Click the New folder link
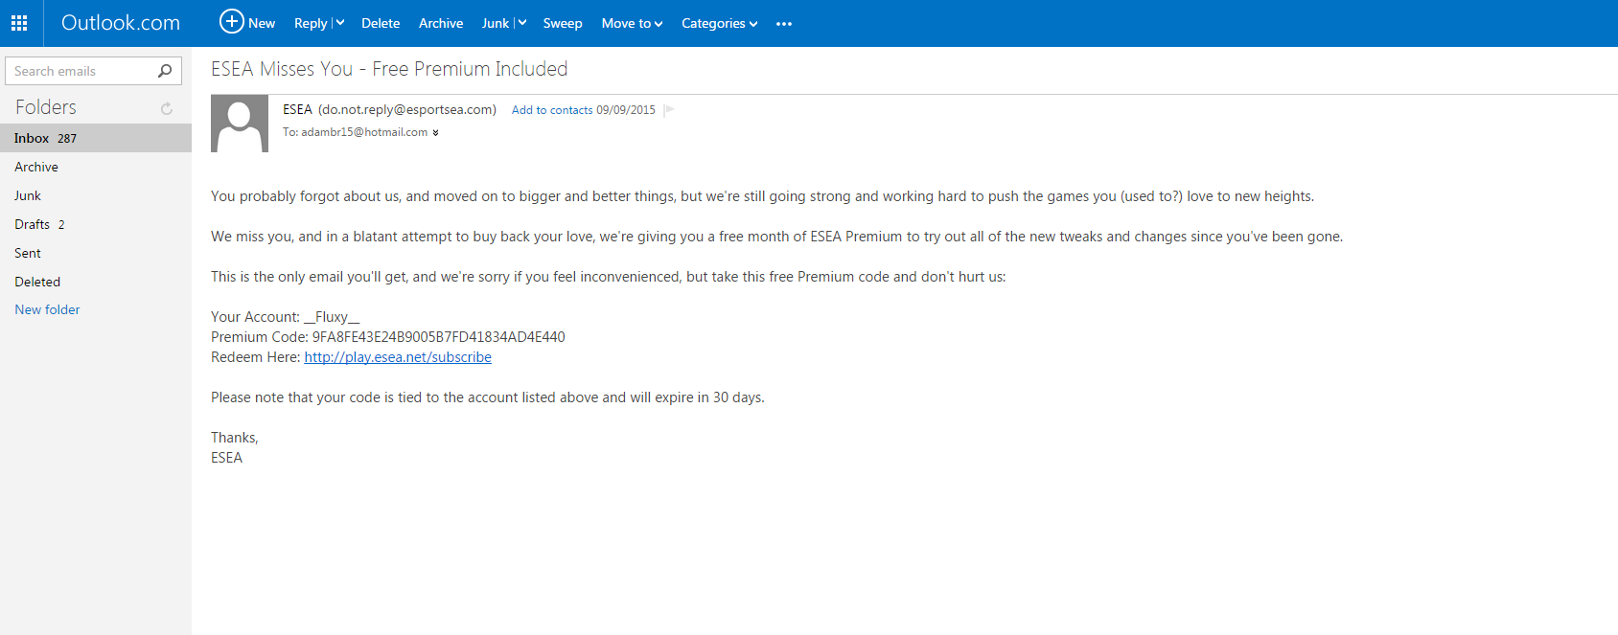1618x635 pixels. [47, 309]
